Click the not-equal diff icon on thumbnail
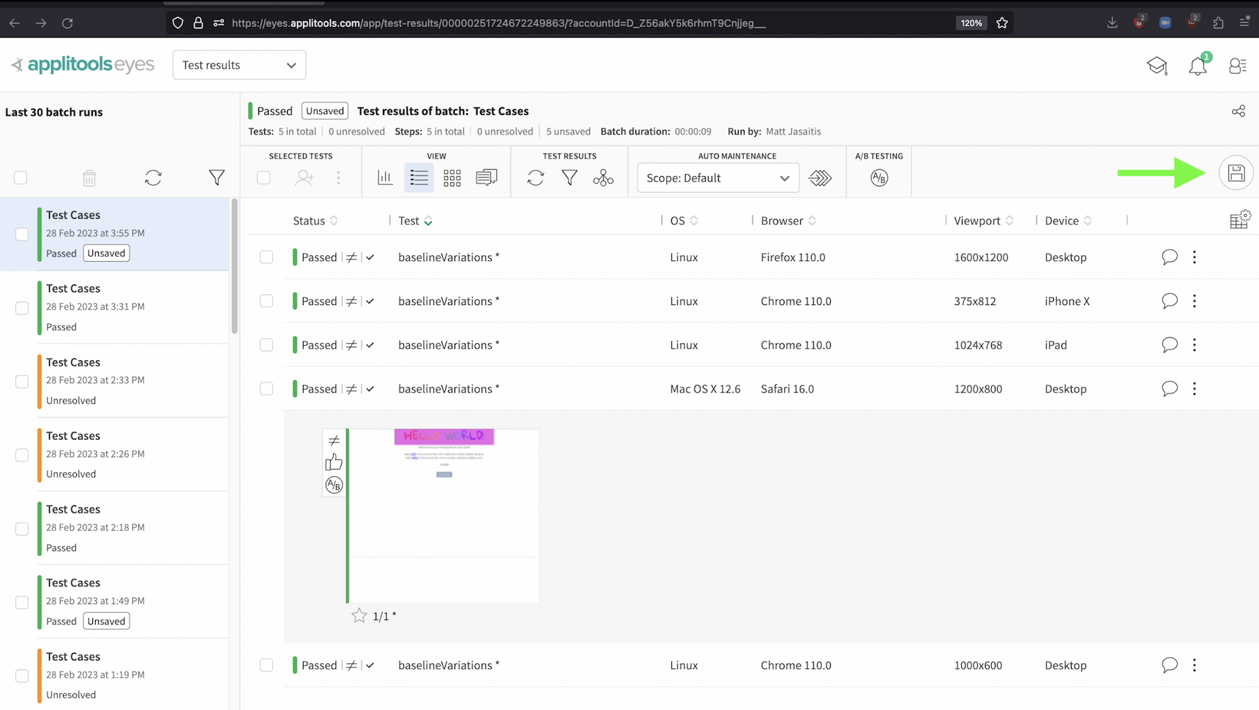This screenshot has height=710, width=1259. [x=334, y=440]
